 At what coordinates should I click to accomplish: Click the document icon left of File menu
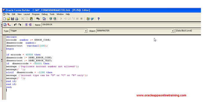tap(4, 14)
